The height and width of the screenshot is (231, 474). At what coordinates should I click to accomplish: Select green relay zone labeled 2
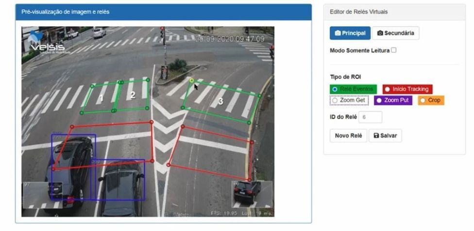(x=133, y=95)
